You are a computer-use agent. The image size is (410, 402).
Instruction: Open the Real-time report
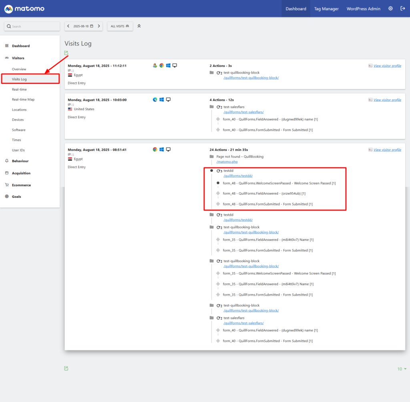tap(19, 90)
